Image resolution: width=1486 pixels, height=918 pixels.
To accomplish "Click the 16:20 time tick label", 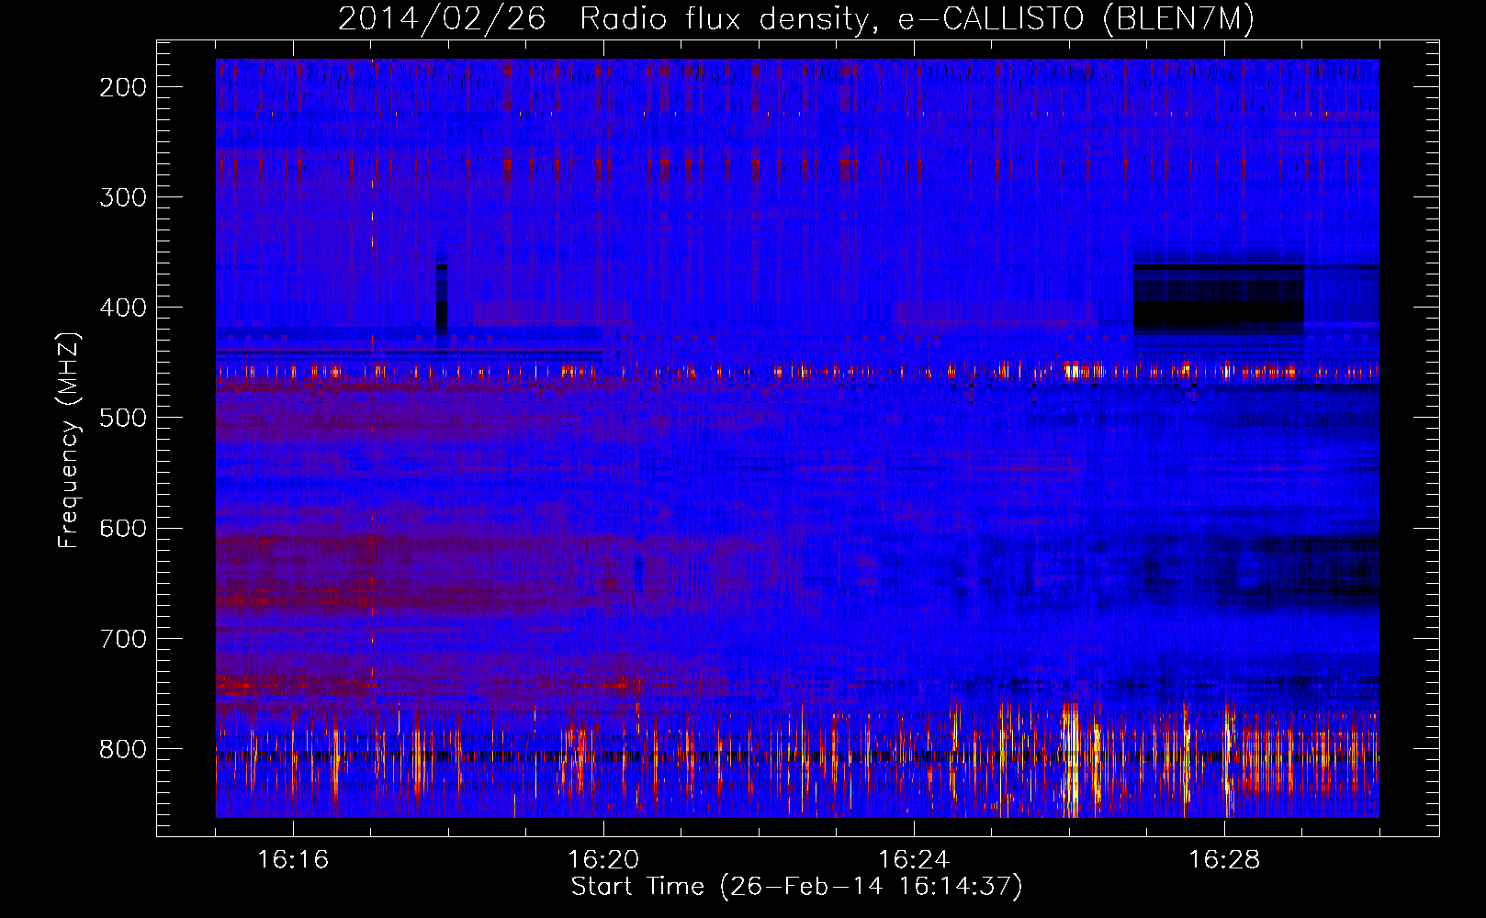I will (x=603, y=860).
